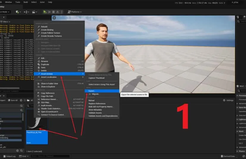
Task: Open the Build menu
Action: tap(26, 2)
